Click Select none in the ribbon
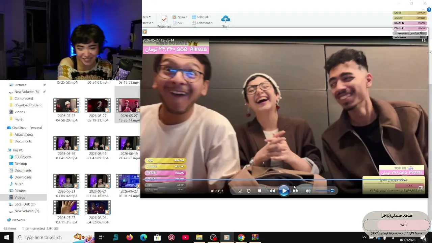Viewport: 432px width, 243px height. [202, 23]
